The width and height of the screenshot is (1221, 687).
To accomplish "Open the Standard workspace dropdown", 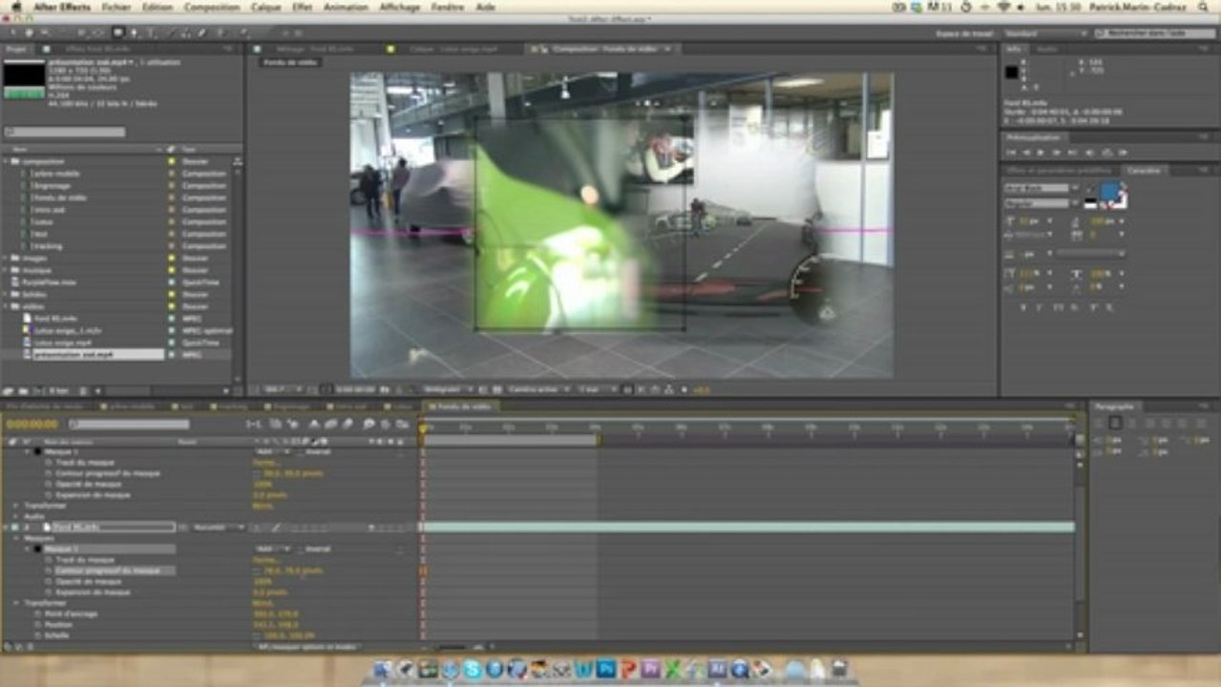I will [1045, 32].
